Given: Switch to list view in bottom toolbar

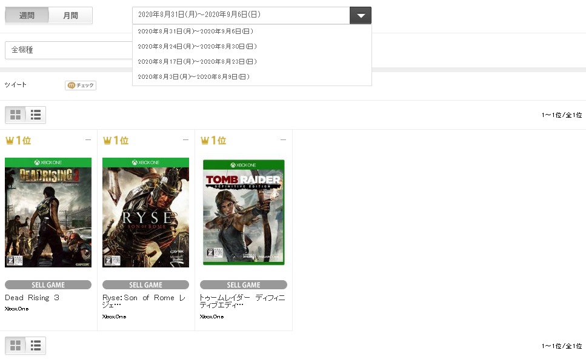Looking at the screenshot, I should 36,346.
